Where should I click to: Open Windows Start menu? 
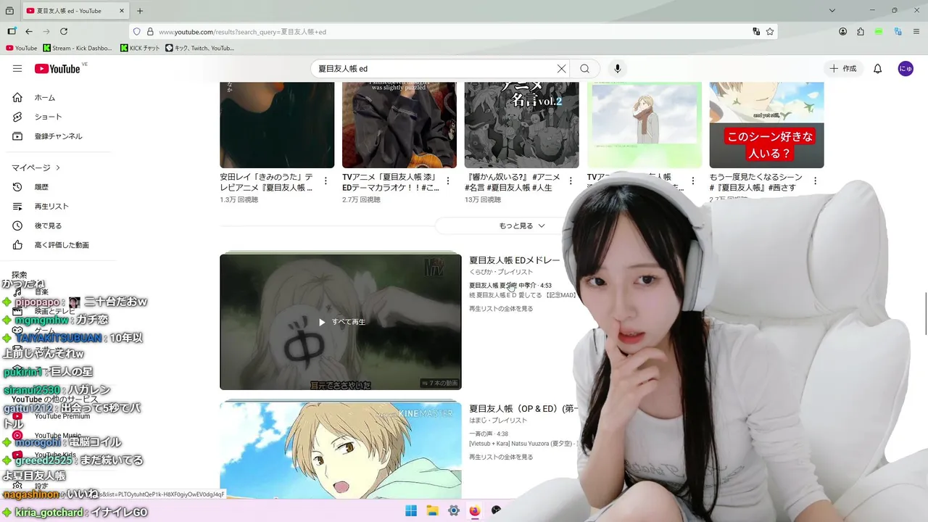point(411,510)
